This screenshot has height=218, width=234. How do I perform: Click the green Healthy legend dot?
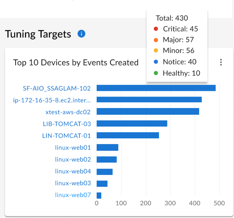[156, 73]
